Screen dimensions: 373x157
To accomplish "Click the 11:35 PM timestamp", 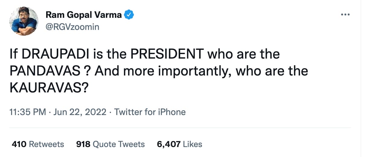I will (x=28, y=112).
